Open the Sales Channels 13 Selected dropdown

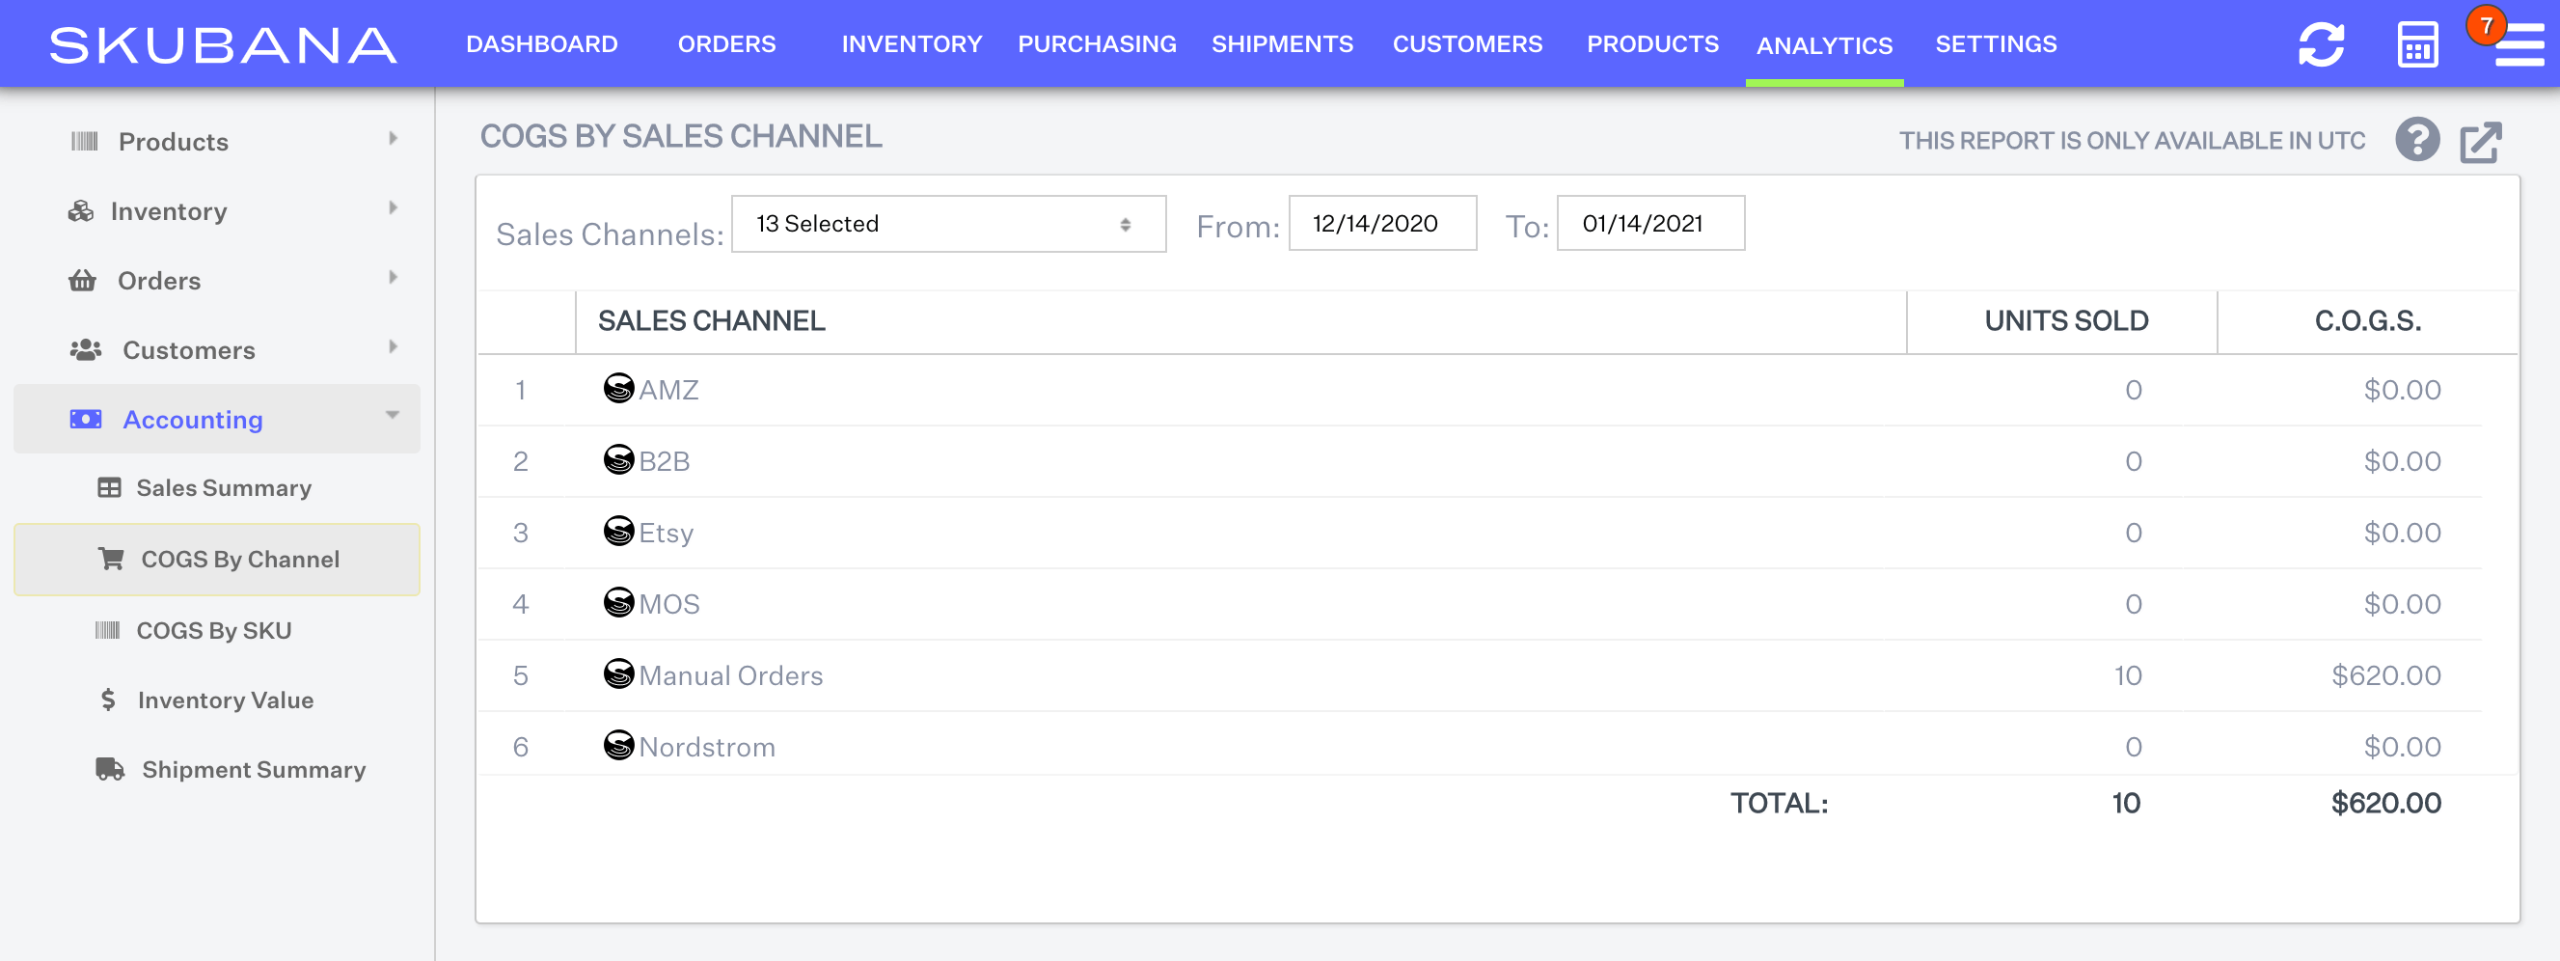[948, 224]
